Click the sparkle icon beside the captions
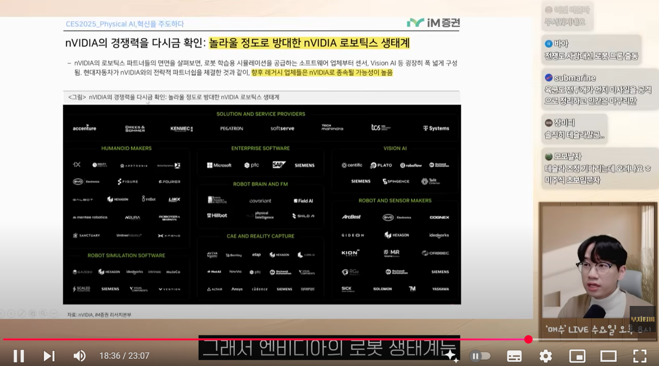The width and height of the screenshot is (659, 366). pos(451,356)
